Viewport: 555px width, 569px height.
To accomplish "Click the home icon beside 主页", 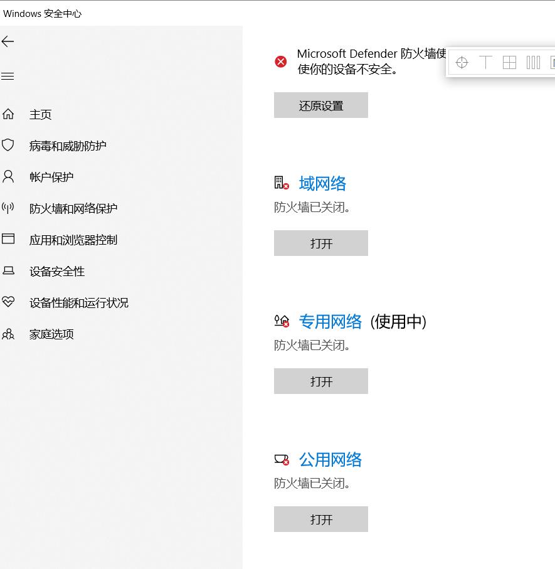I will coord(8,114).
